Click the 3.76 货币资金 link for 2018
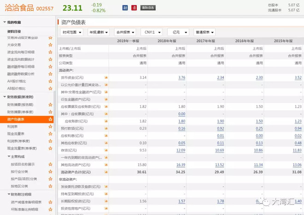Viewport: 304px width, 215px height. (x=181, y=77)
